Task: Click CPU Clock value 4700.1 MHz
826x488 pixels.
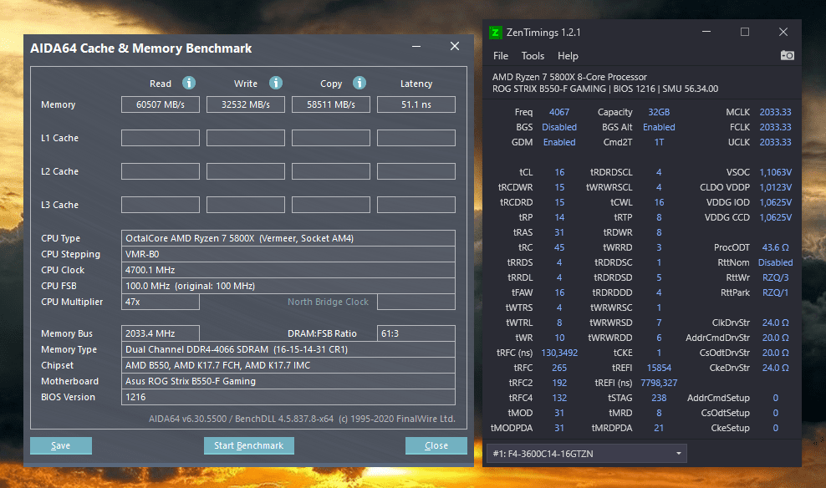Action: pyautogui.click(x=288, y=270)
